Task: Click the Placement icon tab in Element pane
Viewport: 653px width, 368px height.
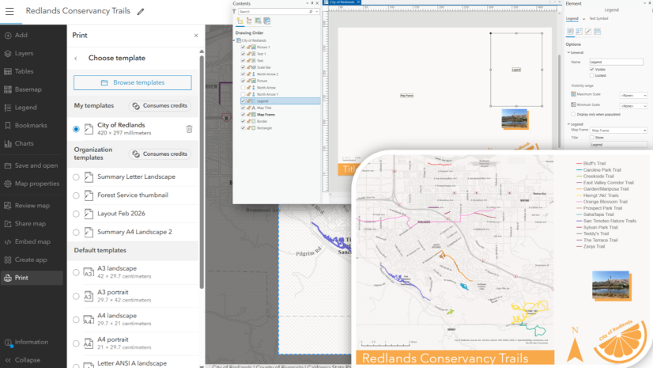Action: coord(597,32)
